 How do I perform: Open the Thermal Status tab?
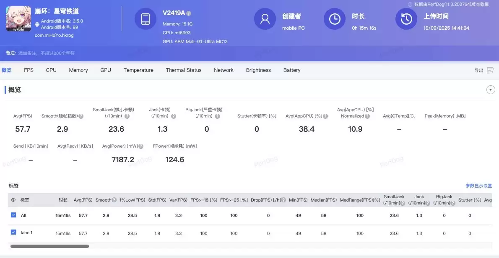(184, 70)
